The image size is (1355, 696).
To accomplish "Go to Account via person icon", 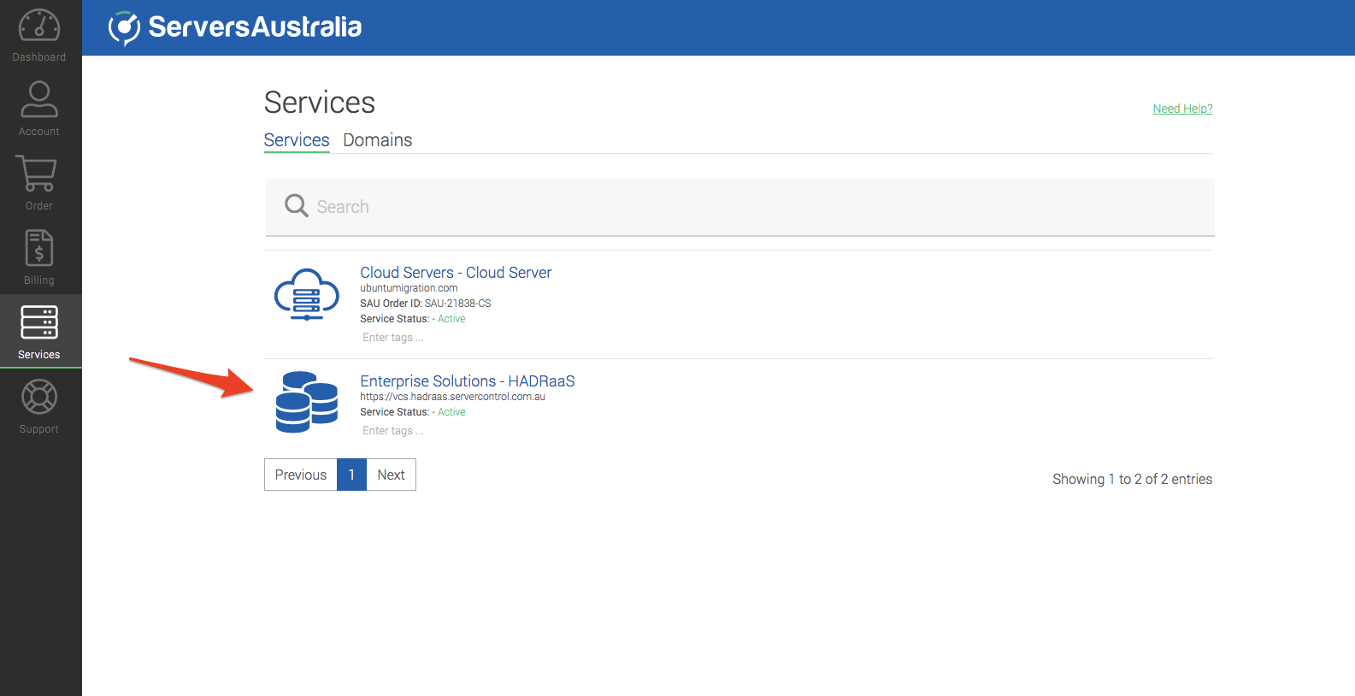I will (x=39, y=100).
